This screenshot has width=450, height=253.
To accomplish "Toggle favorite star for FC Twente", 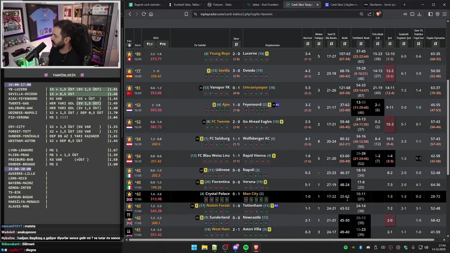I will point(129,122).
